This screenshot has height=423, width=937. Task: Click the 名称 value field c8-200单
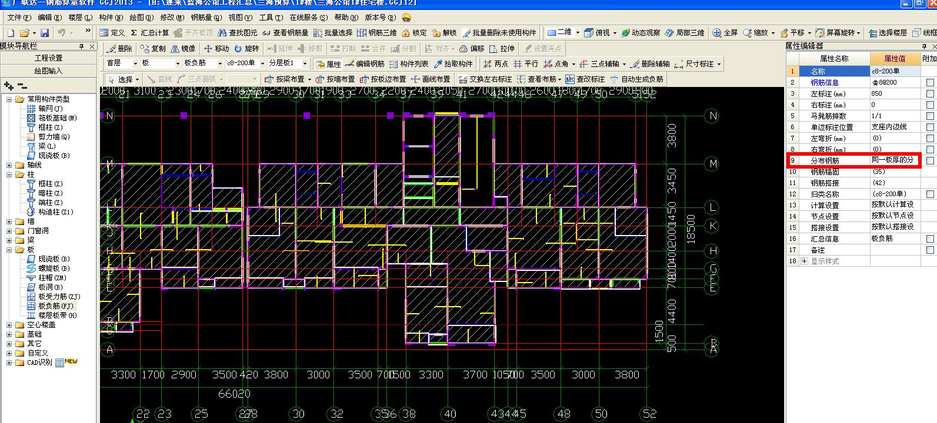click(x=895, y=71)
